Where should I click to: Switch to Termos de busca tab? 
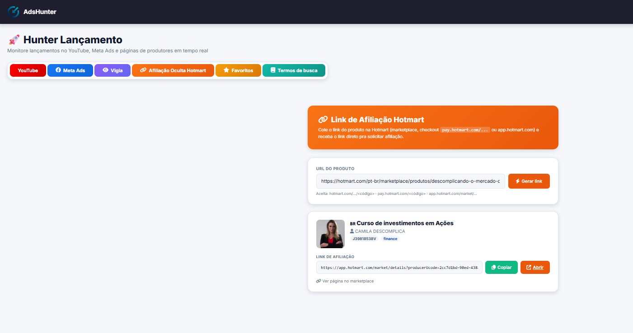[x=294, y=70]
